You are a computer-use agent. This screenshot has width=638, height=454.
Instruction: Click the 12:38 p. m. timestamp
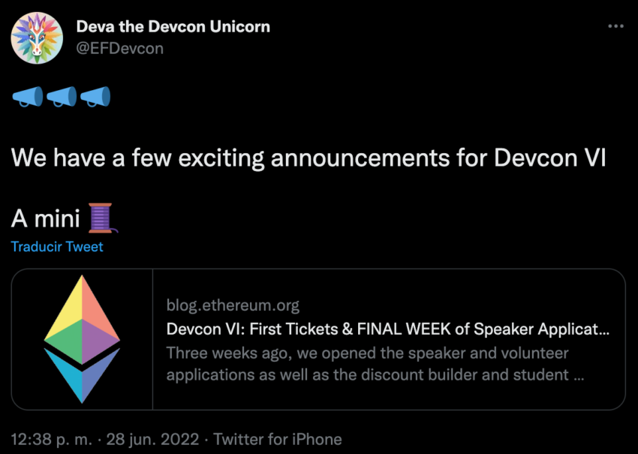pyautogui.click(x=51, y=439)
